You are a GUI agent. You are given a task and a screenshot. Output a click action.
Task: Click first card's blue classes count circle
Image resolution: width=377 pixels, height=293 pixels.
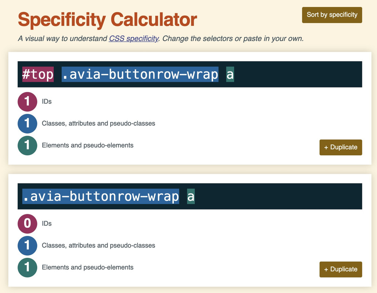coord(27,123)
